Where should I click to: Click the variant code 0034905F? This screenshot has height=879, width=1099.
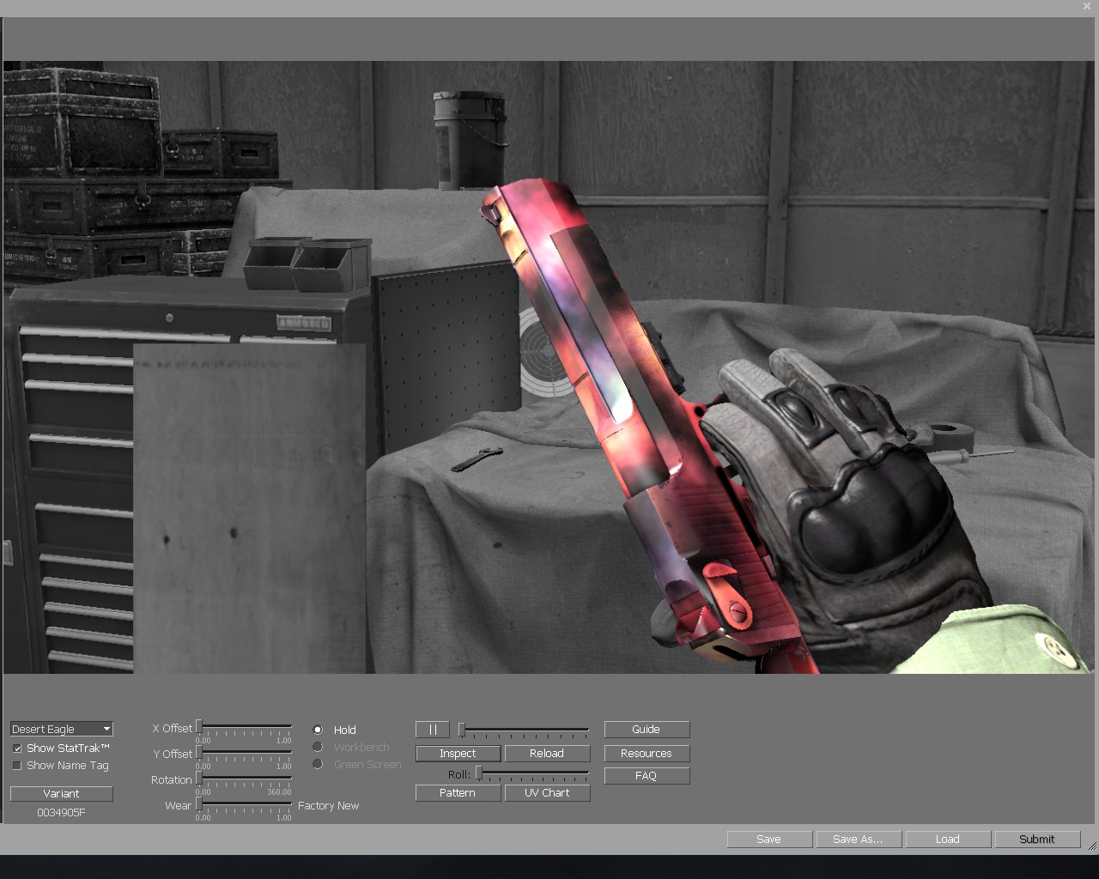(x=62, y=813)
